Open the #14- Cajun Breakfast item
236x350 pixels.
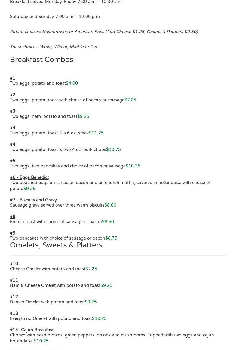[x=32, y=330]
